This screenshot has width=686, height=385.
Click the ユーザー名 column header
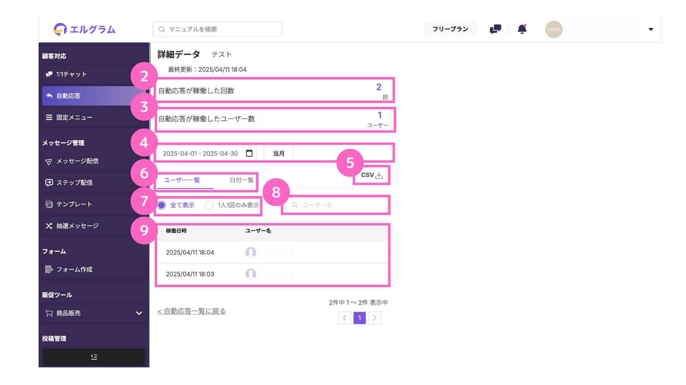[258, 231]
